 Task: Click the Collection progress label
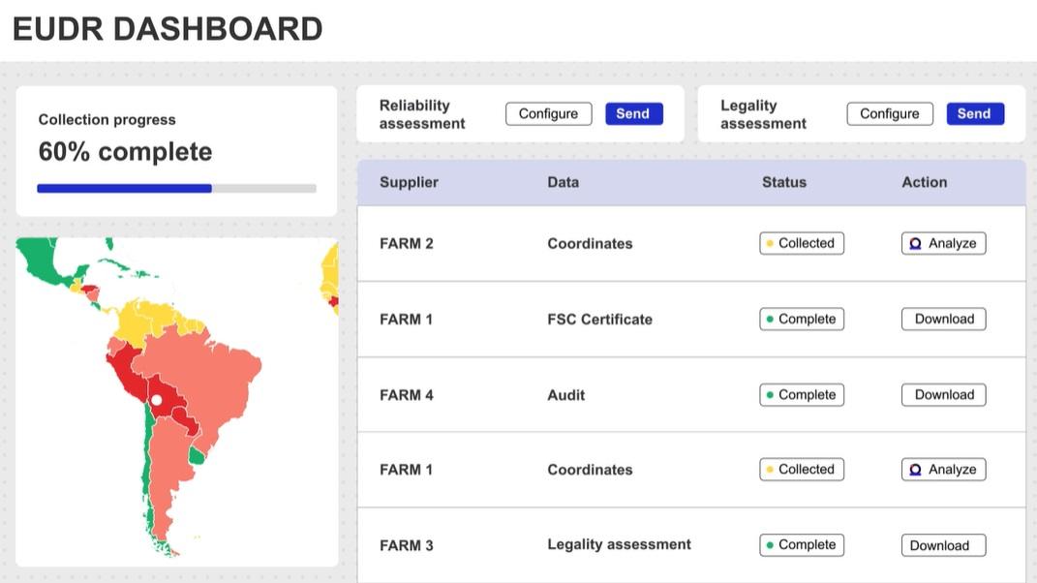(107, 120)
